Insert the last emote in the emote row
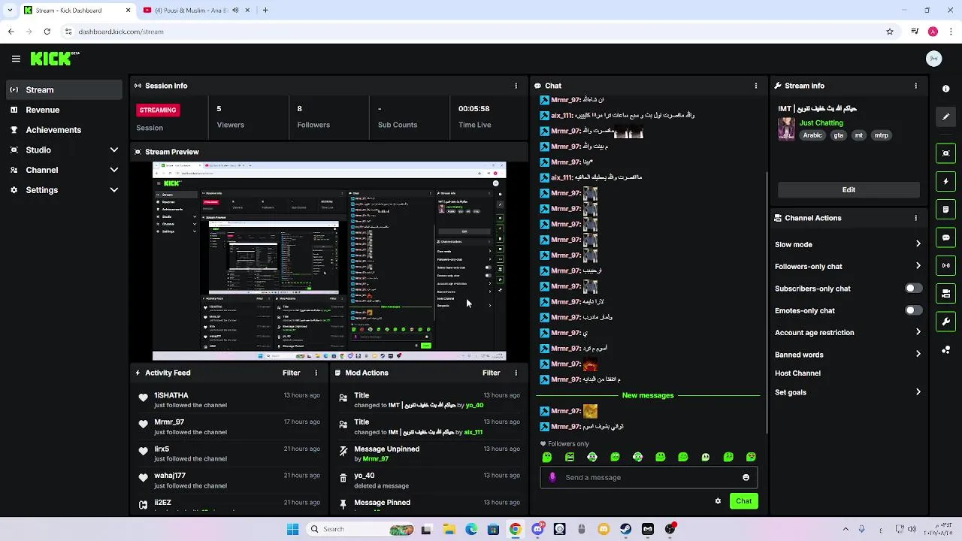Image resolution: width=962 pixels, height=541 pixels. click(x=751, y=457)
